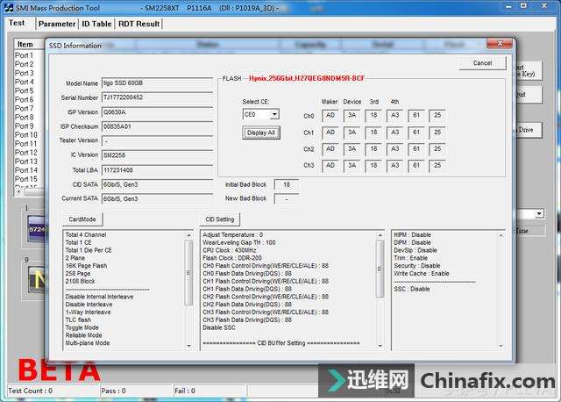This screenshot has height=402, width=561.
Task: Click the New Bad Block value field
Action: coord(287,199)
